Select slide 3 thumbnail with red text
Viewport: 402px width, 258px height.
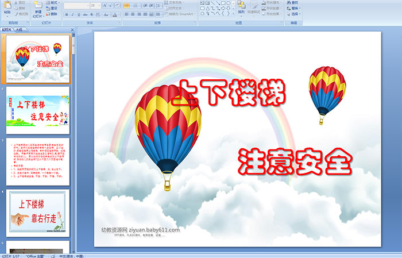tap(38, 161)
